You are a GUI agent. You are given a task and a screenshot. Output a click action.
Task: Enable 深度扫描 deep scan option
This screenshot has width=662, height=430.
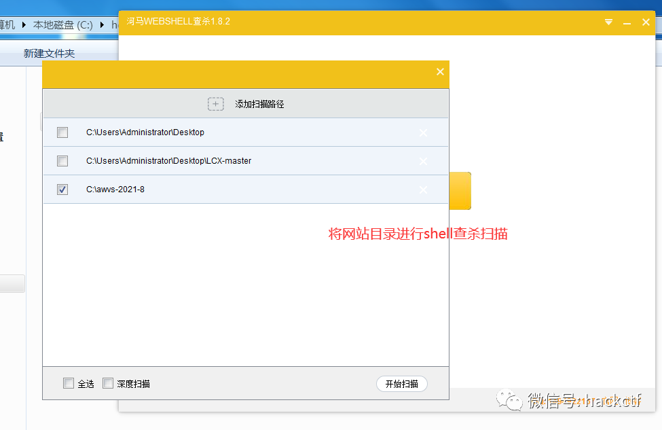pyautogui.click(x=108, y=383)
